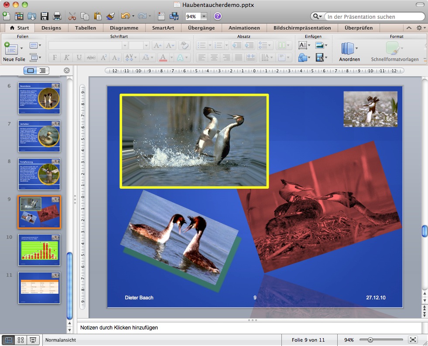Click the zoom slider in status bar
This screenshot has height=346, width=428.
(370, 340)
